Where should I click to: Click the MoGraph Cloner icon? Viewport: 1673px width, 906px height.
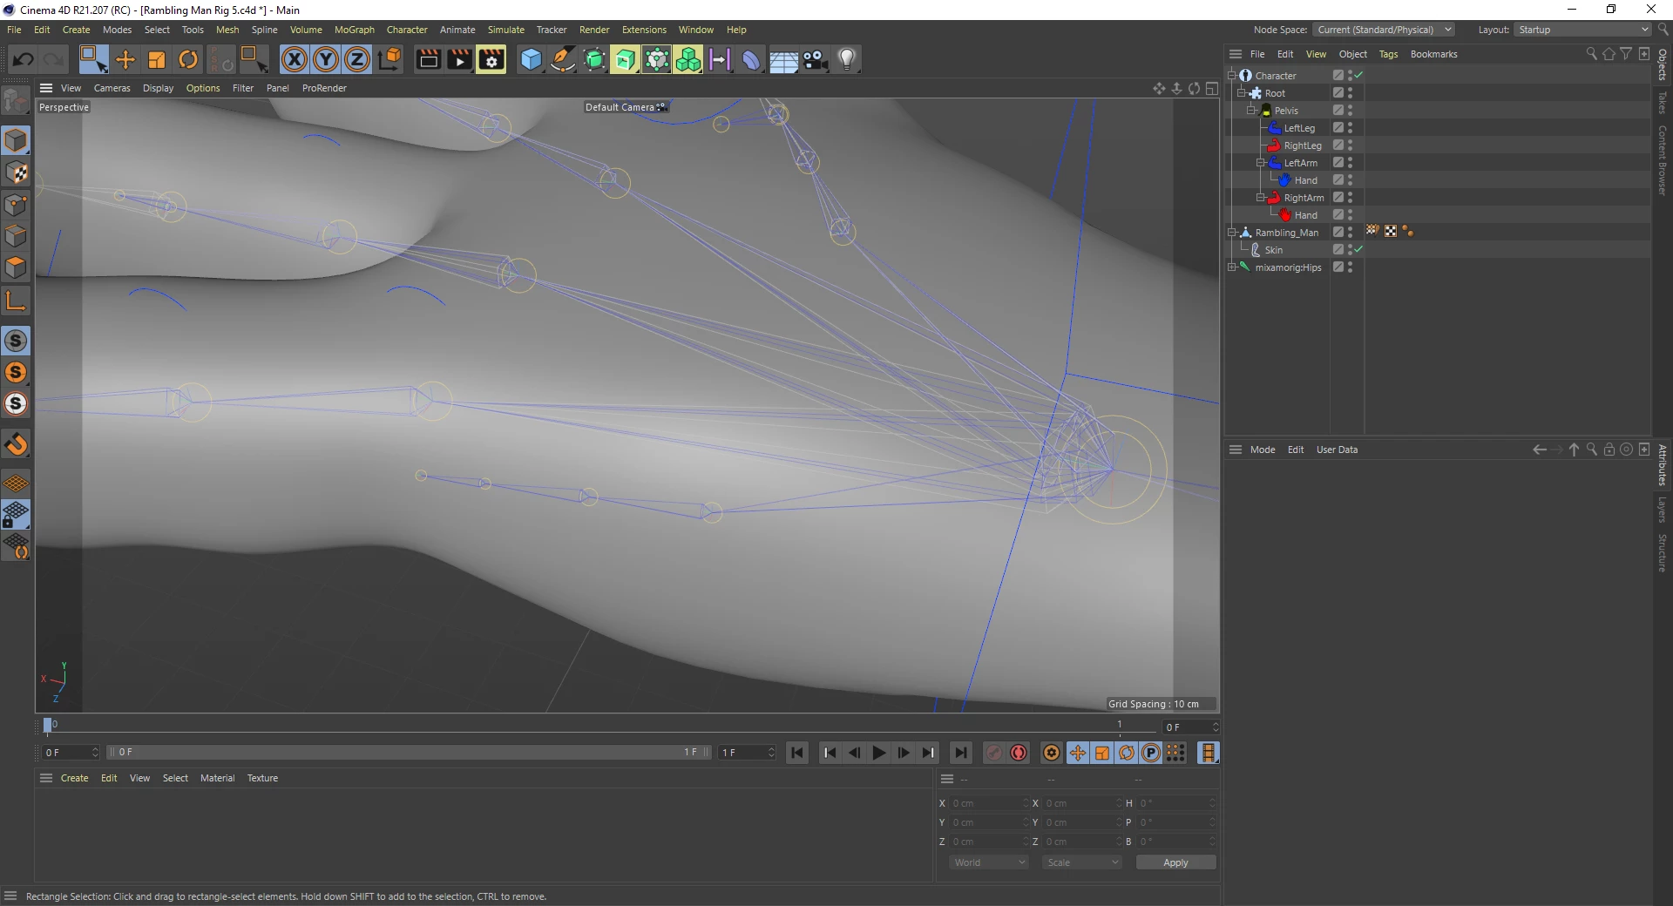coord(687,59)
